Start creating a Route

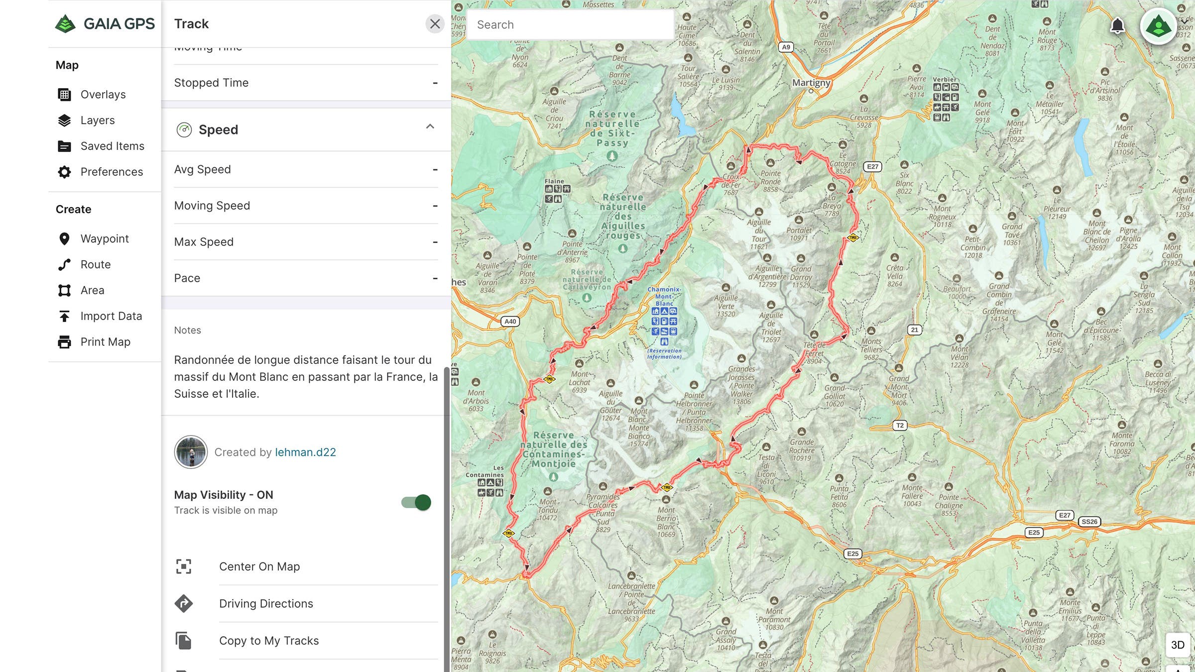click(x=96, y=264)
